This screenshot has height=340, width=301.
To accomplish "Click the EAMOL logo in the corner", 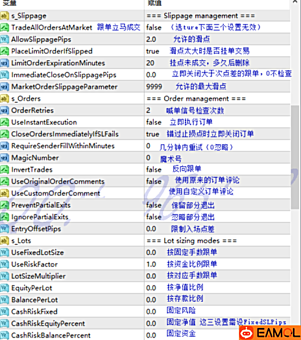I will (x=270, y=333).
